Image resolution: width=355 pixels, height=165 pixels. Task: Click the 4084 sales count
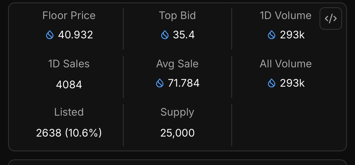[x=69, y=85]
